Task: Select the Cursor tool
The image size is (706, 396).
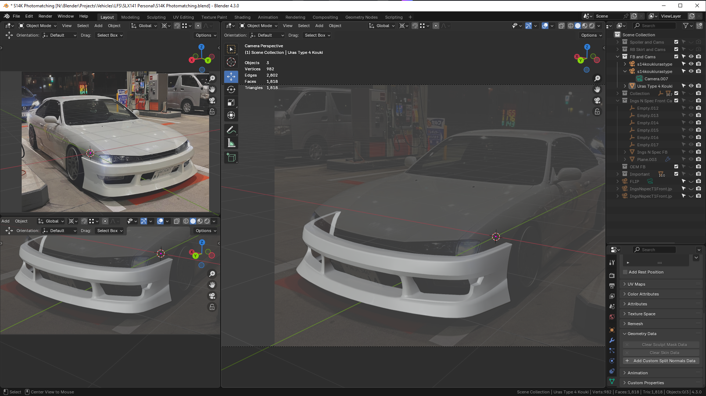Action: click(x=231, y=62)
